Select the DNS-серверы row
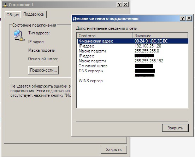Viewport: 195px width, 157px height. coord(133,71)
